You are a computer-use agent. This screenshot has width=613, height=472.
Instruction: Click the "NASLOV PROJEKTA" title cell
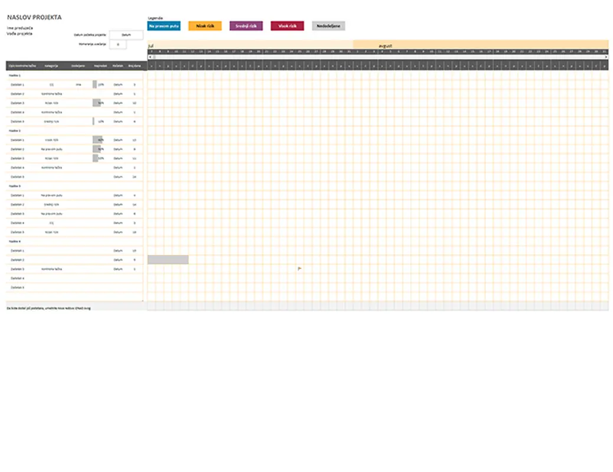(x=34, y=17)
